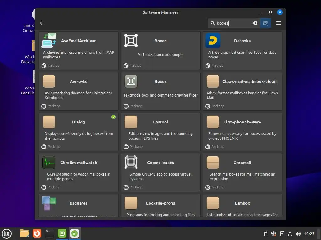Open the AvaEmailArchivar app icon

coord(49,41)
